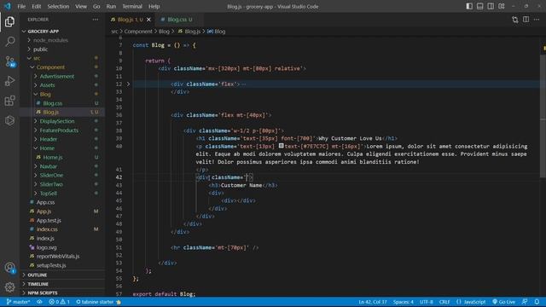The height and width of the screenshot is (307, 546).
Task: Open the Edit menu
Action: coord(36,6)
